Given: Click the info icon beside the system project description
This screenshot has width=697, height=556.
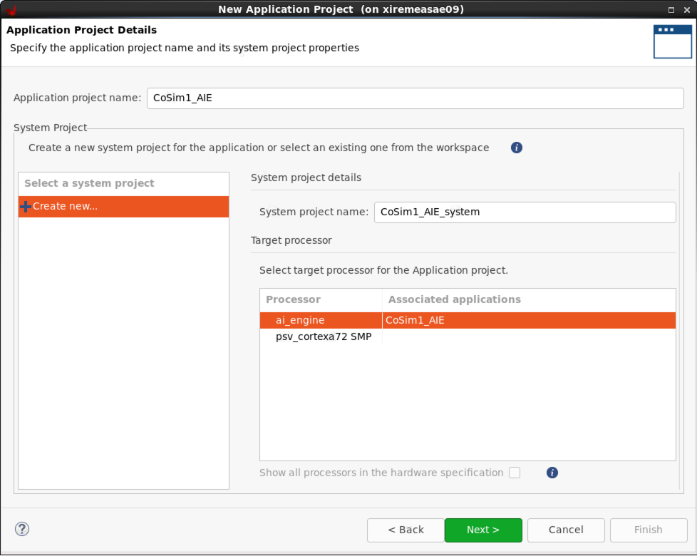Looking at the screenshot, I should pos(516,148).
